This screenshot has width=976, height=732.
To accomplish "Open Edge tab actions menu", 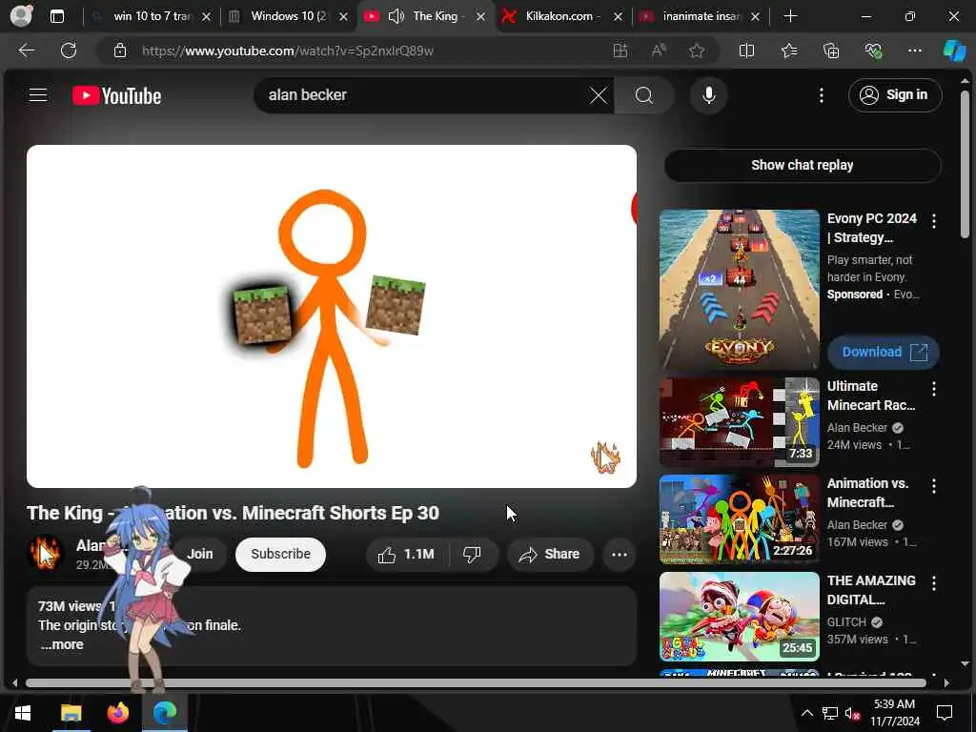I will [x=56, y=16].
